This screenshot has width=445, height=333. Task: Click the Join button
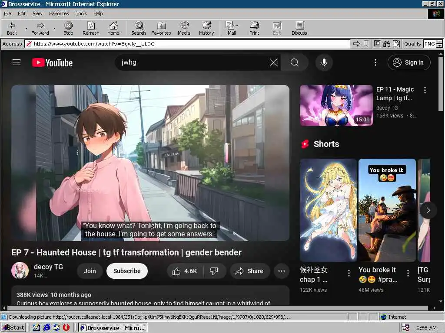(x=90, y=271)
